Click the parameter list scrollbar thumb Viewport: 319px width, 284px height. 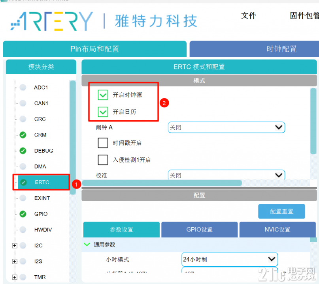tap(313, 240)
